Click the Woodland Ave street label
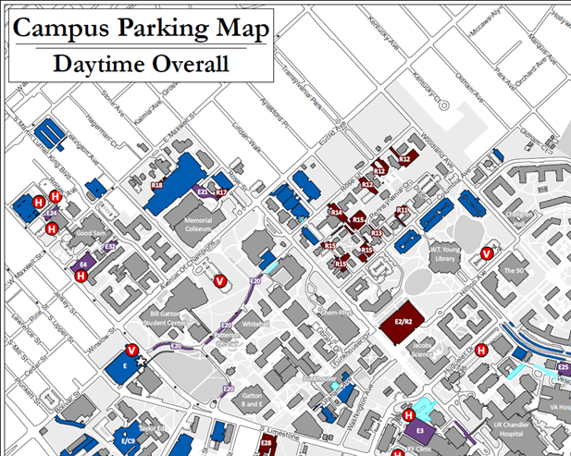571x456 pixels. tap(438, 151)
